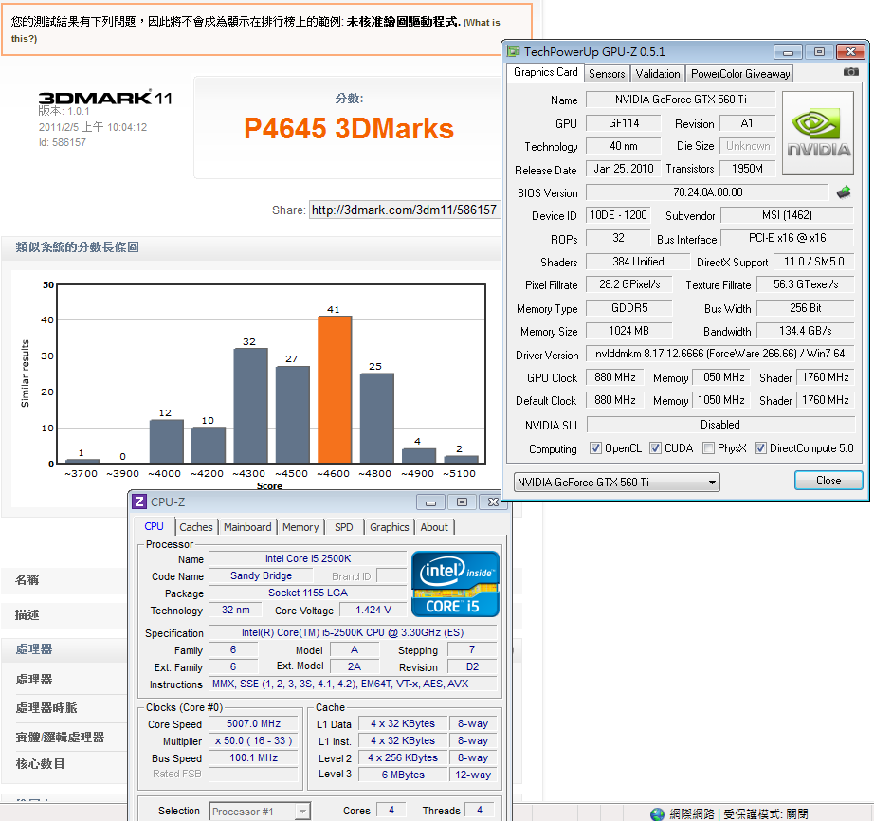Screen dimensions: 874x821
Task: Click the Subvendor MSI (1462) value
Action: pos(787,215)
